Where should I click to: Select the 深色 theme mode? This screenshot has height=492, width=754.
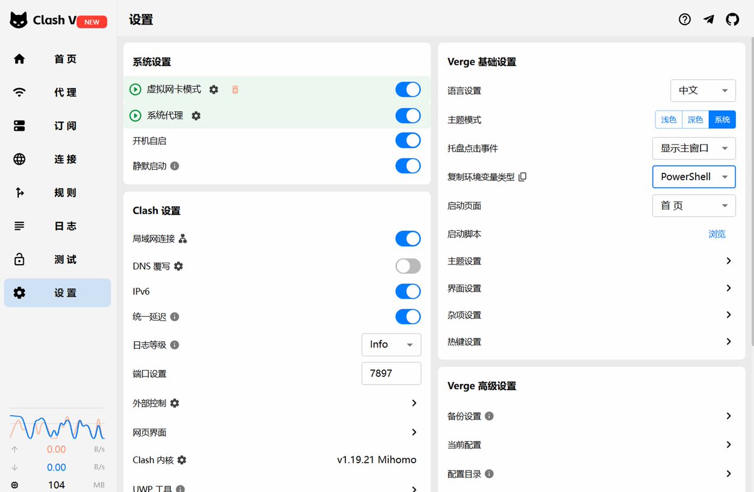pyautogui.click(x=696, y=119)
